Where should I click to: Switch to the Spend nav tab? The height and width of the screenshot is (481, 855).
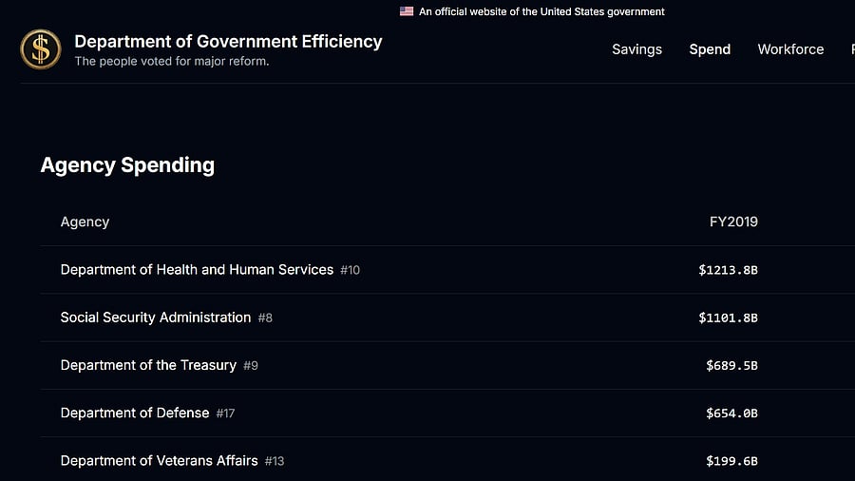(x=710, y=49)
